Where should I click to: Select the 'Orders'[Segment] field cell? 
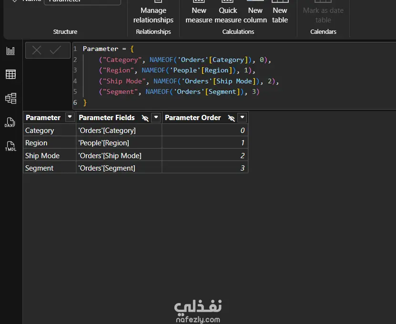[x=119, y=168]
